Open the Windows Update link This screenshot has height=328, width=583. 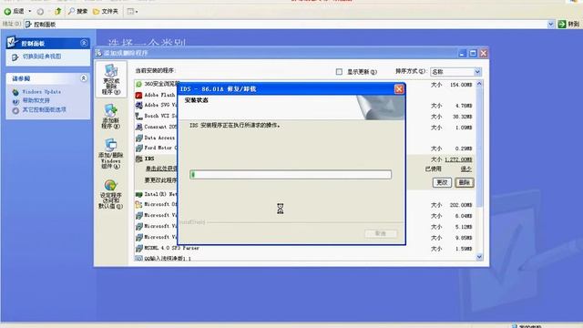(41, 91)
